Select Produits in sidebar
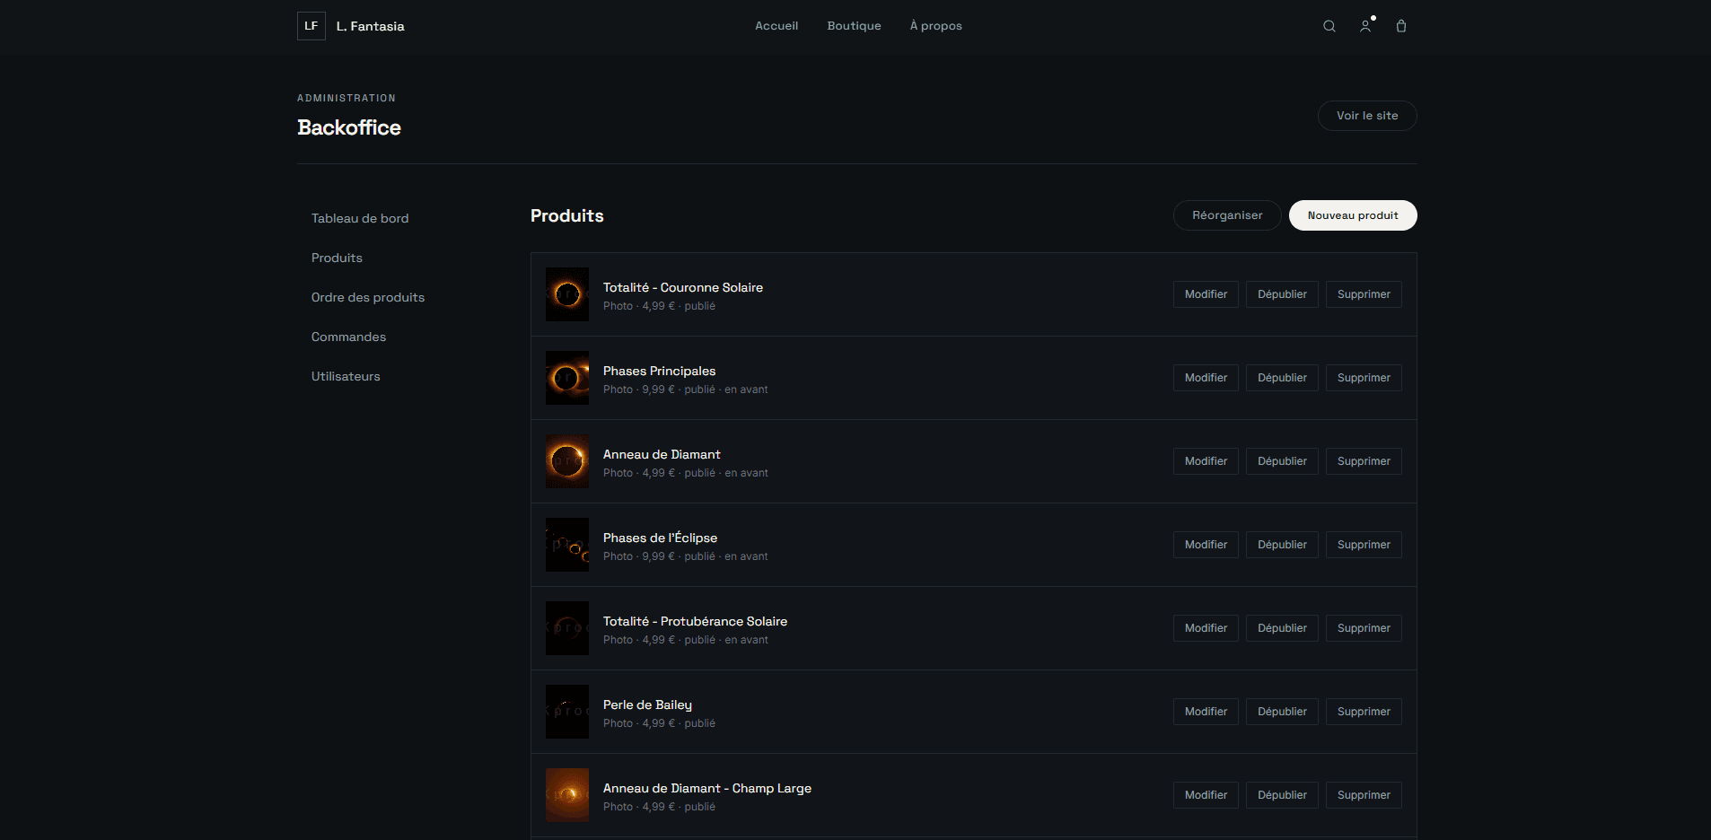 tap(337, 258)
